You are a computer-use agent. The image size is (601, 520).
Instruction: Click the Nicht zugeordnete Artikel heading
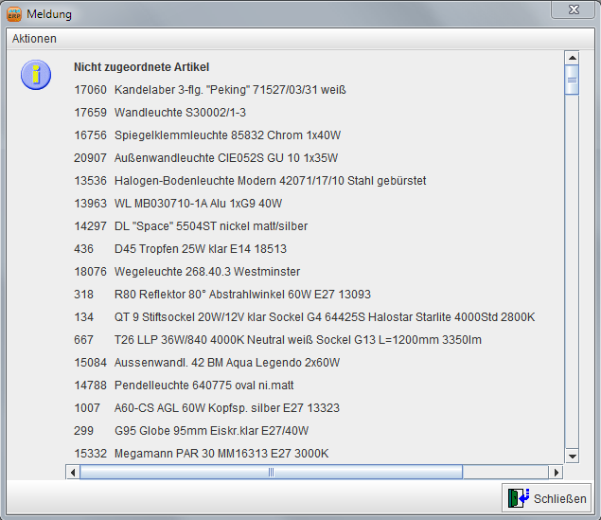(141, 67)
